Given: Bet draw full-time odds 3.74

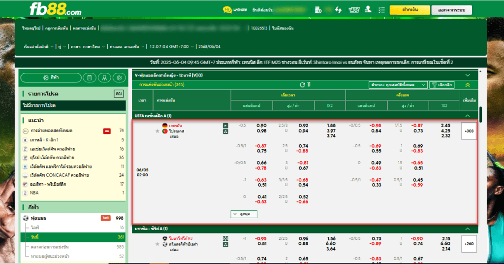Looking at the screenshot, I should click(x=331, y=136).
